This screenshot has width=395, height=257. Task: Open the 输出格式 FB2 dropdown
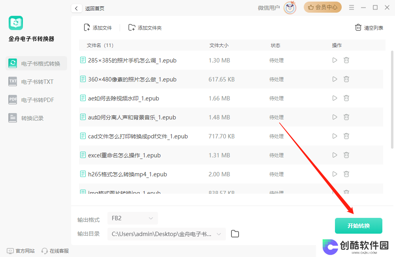pos(132,218)
